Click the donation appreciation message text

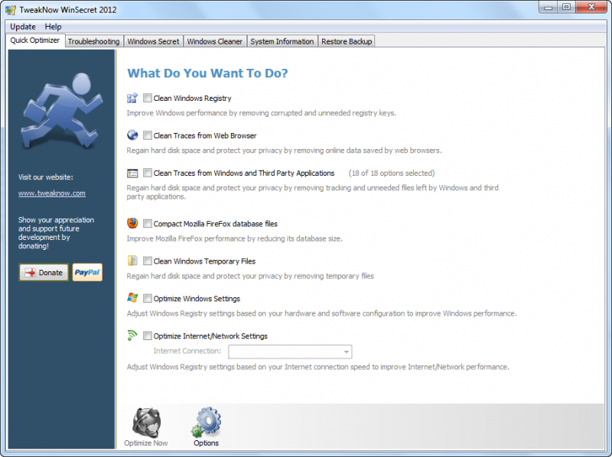pos(56,233)
